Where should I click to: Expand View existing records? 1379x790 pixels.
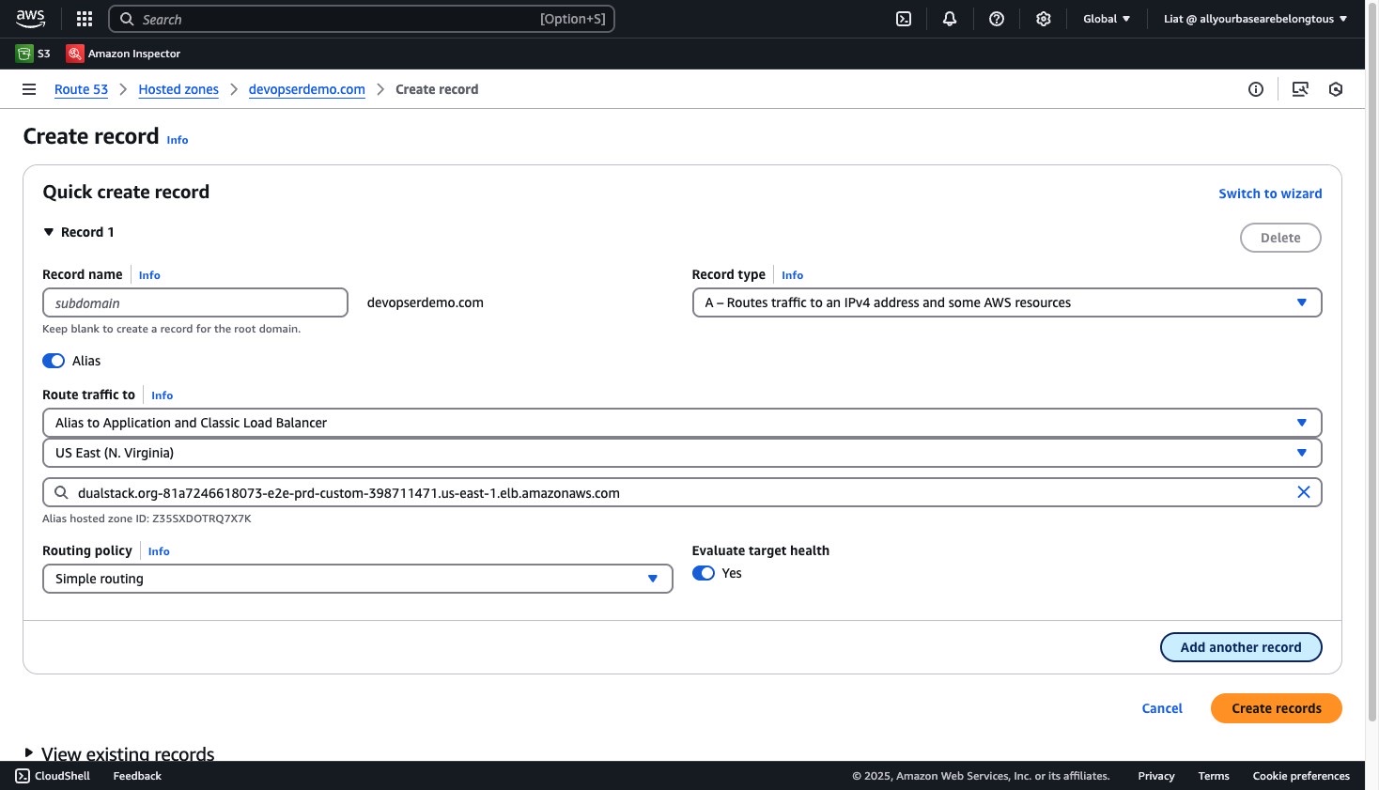(119, 753)
